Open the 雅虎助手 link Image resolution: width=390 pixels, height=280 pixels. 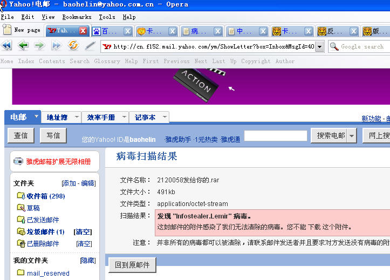click(178, 140)
